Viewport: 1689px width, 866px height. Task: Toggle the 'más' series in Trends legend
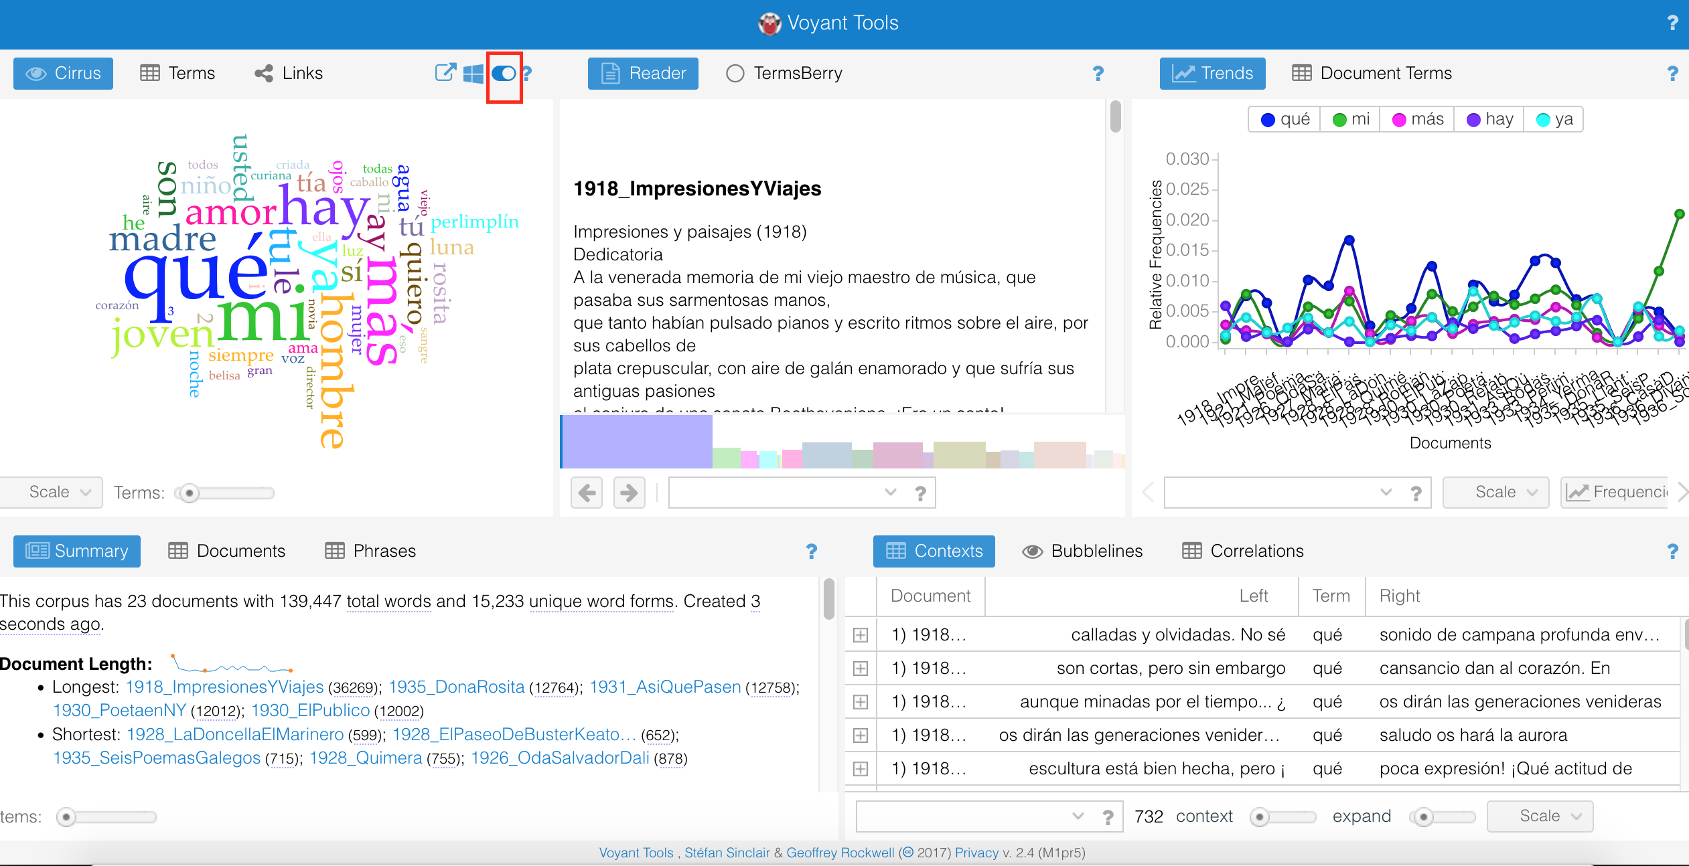tap(1417, 119)
